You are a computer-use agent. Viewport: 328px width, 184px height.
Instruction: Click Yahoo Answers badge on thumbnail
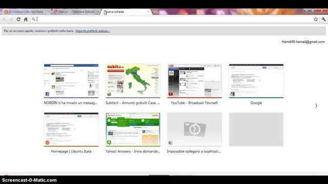pyautogui.click(x=109, y=143)
